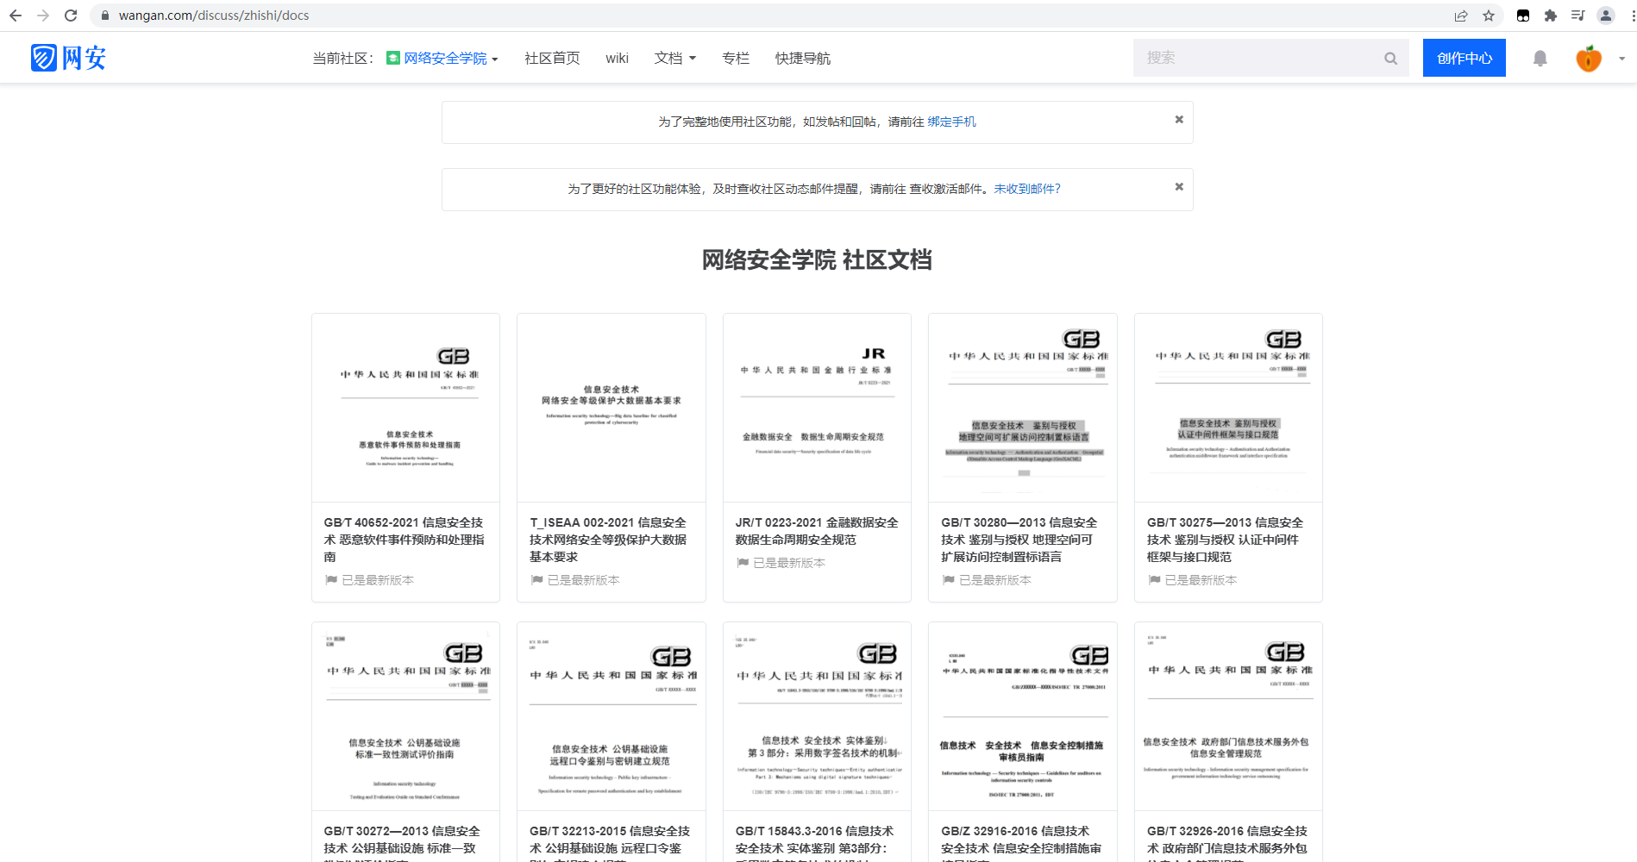Close the email activation notice
This screenshot has height=862, width=1637.
tap(1179, 187)
